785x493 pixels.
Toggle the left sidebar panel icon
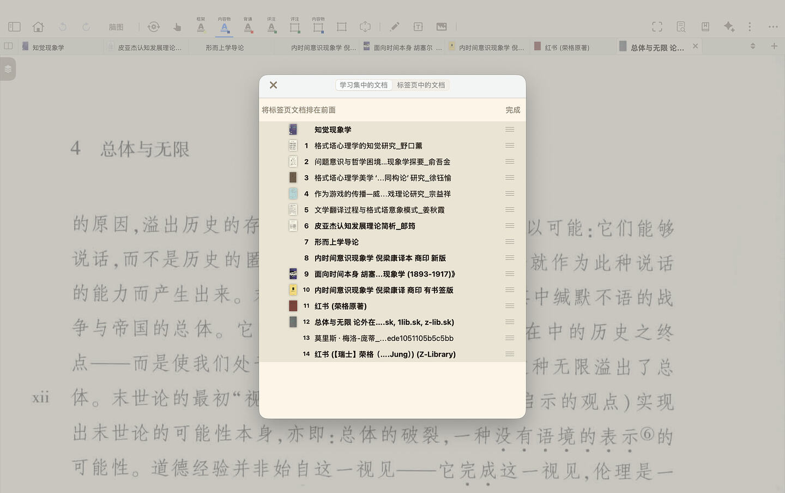point(15,27)
